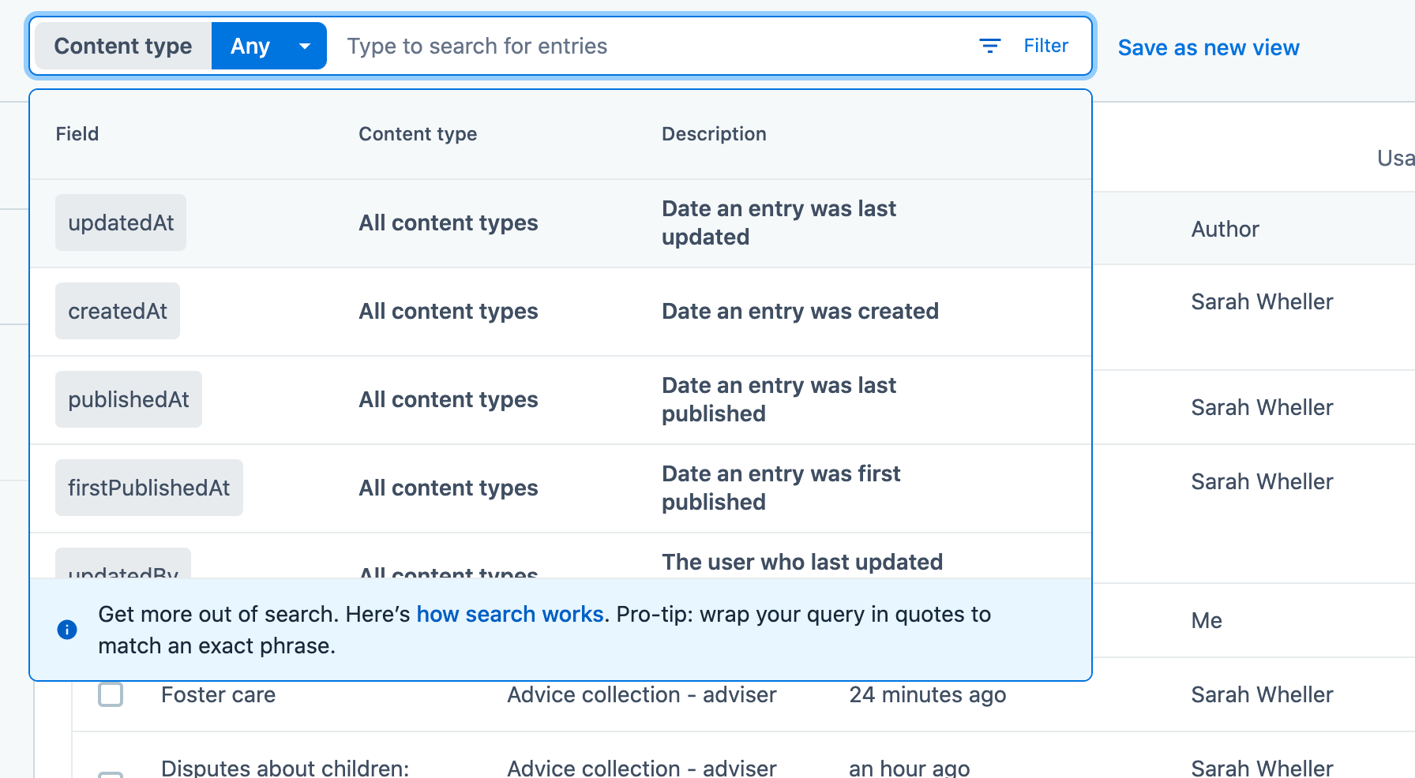Click the Content type label chip

click(x=123, y=46)
